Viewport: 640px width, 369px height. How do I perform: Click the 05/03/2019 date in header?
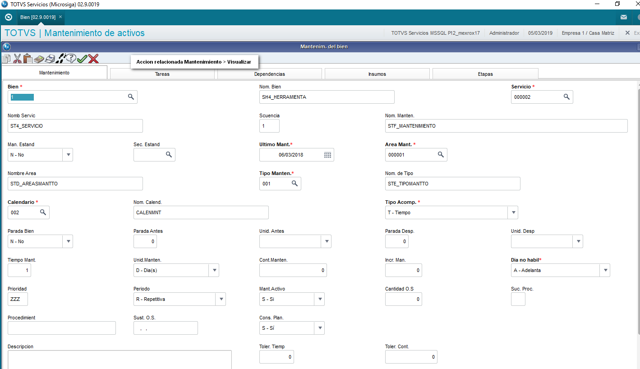coord(540,33)
